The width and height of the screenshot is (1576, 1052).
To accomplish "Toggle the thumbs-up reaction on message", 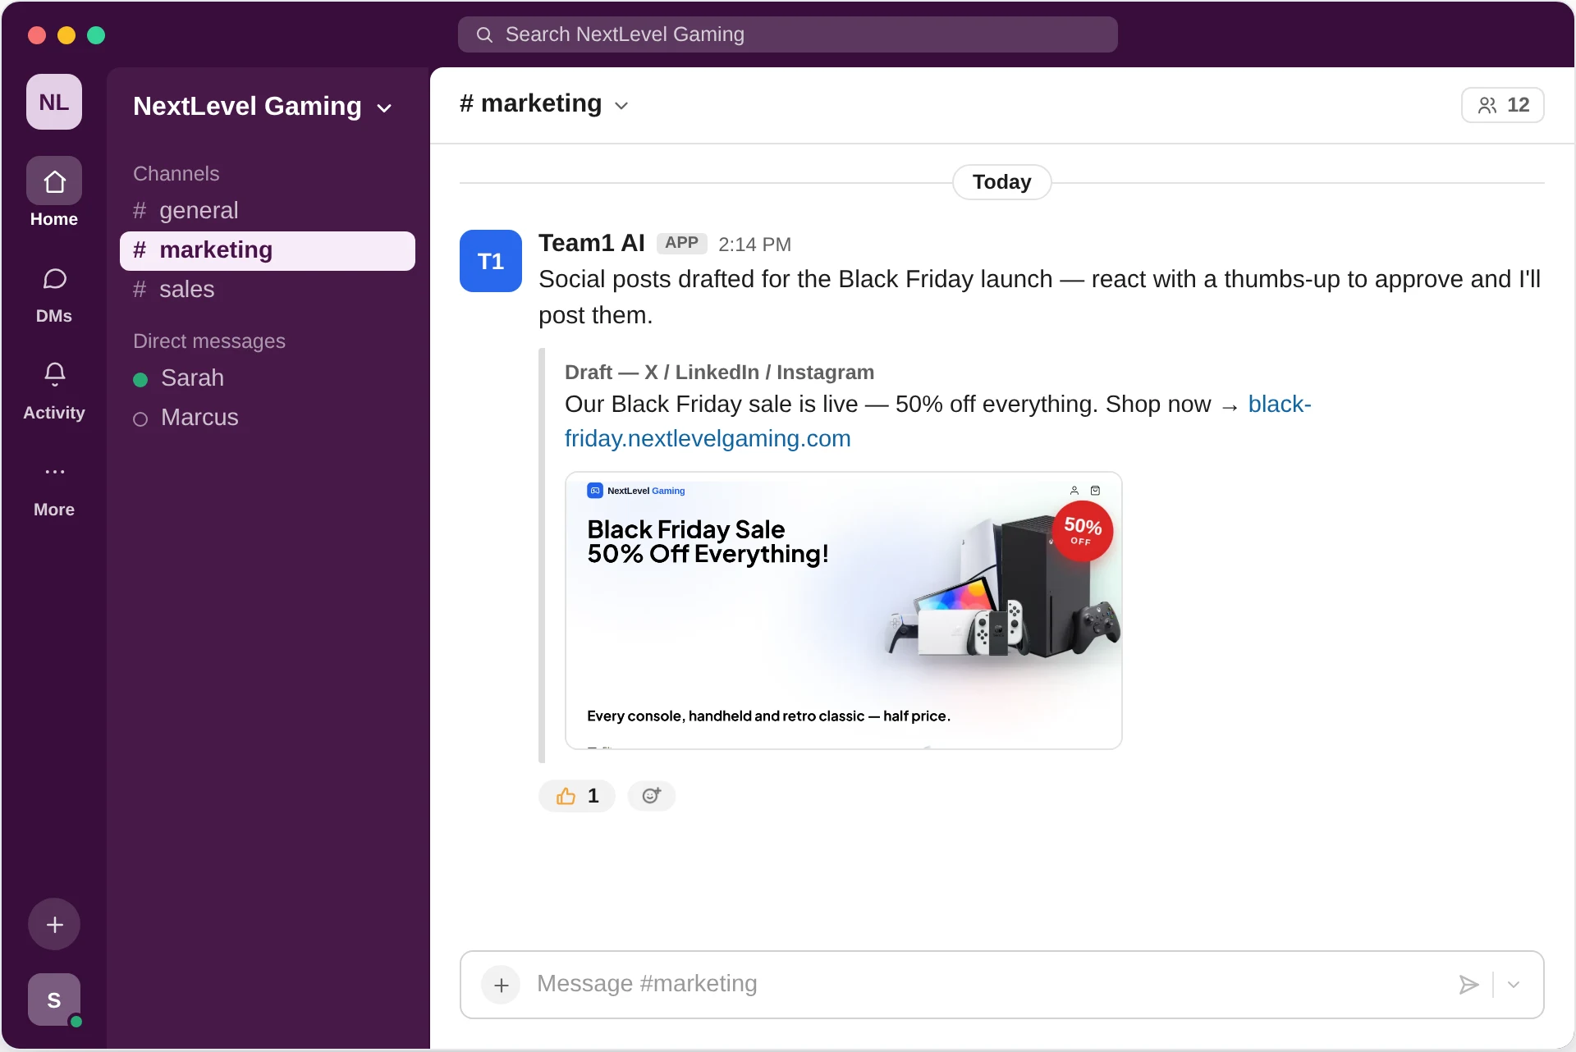I will point(577,795).
